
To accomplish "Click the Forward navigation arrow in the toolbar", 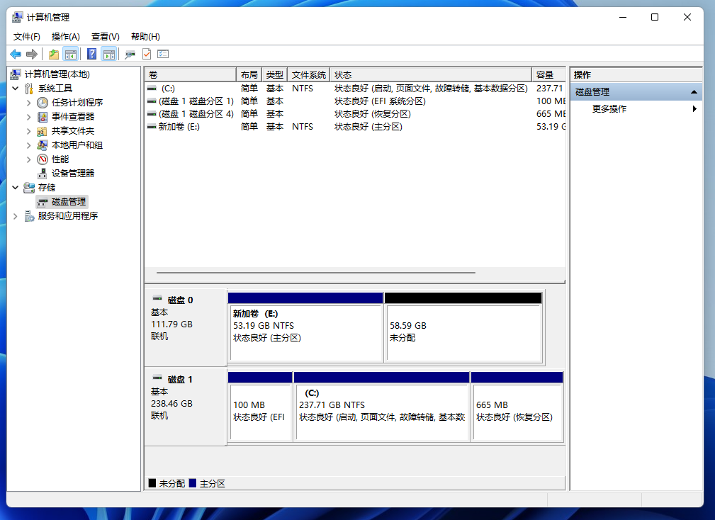I will coord(31,54).
